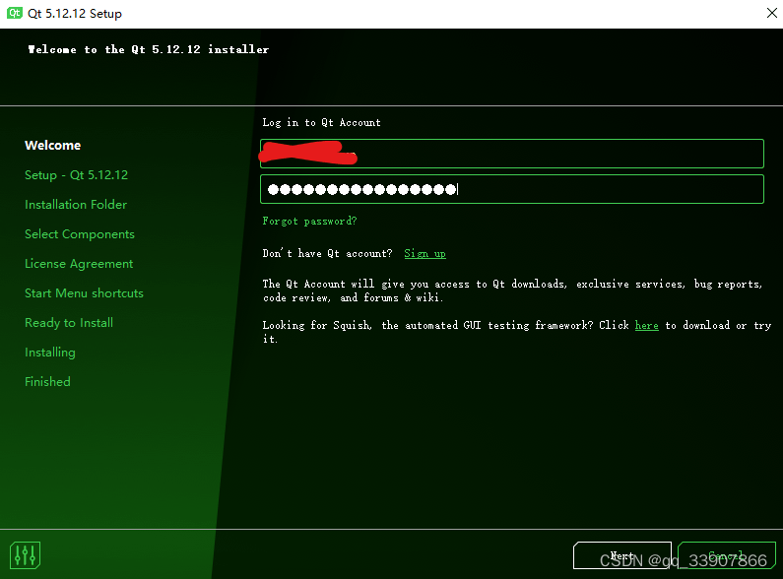Click the Cancel button
The height and width of the screenshot is (579, 783).
click(727, 555)
